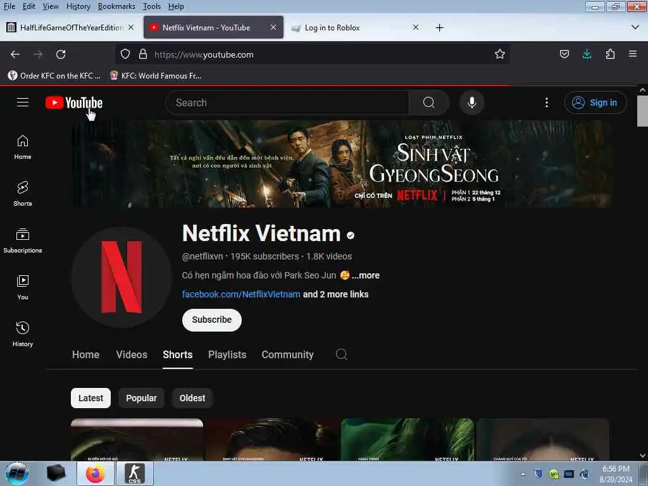
Task: Open Firefox from the taskbar
Action: (x=96, y=473)
